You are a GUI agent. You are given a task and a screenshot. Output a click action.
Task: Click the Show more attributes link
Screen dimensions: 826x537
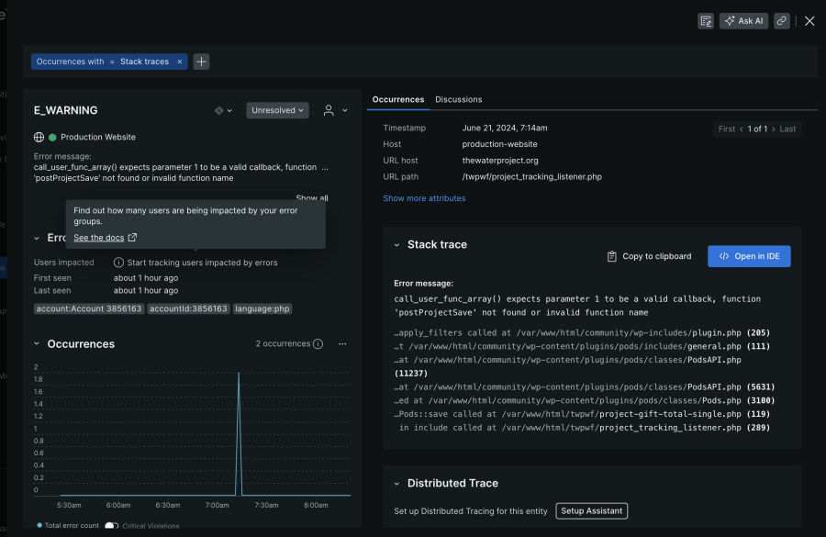(424, 198)
